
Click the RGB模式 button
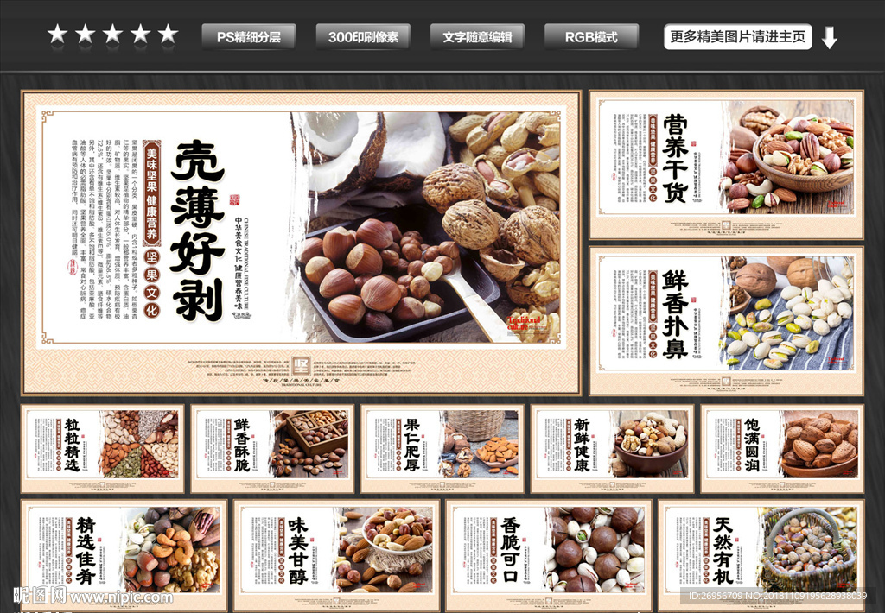tap(591, 37)
